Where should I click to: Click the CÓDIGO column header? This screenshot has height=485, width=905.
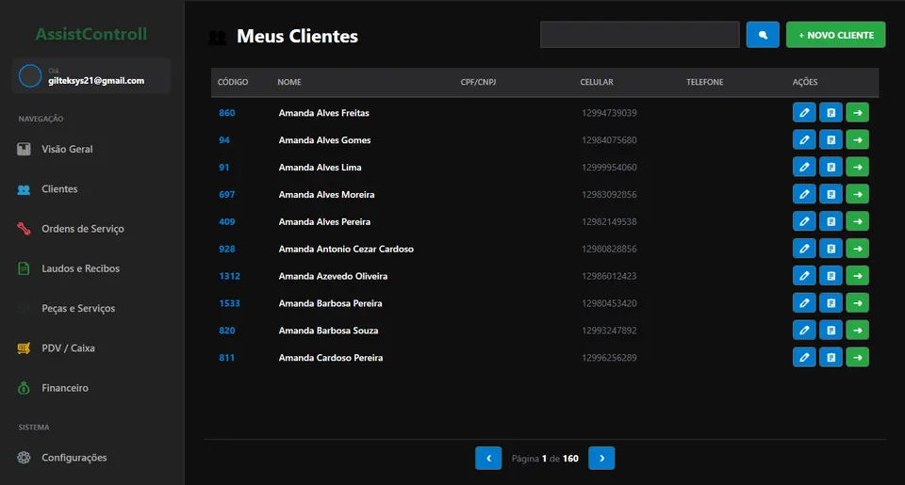point(233,82)
